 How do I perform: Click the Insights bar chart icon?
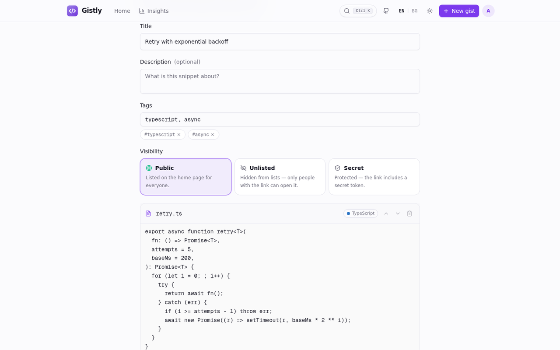point(142,11)
